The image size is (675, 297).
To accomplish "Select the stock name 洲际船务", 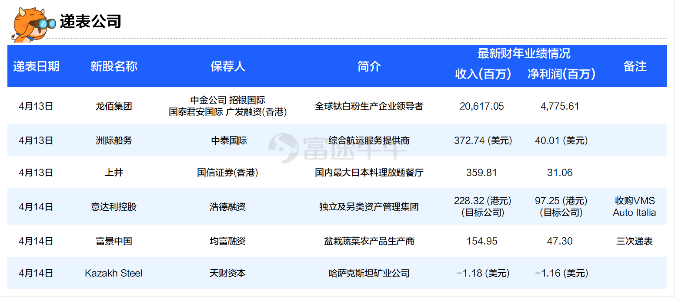I will tap(114, 140).
